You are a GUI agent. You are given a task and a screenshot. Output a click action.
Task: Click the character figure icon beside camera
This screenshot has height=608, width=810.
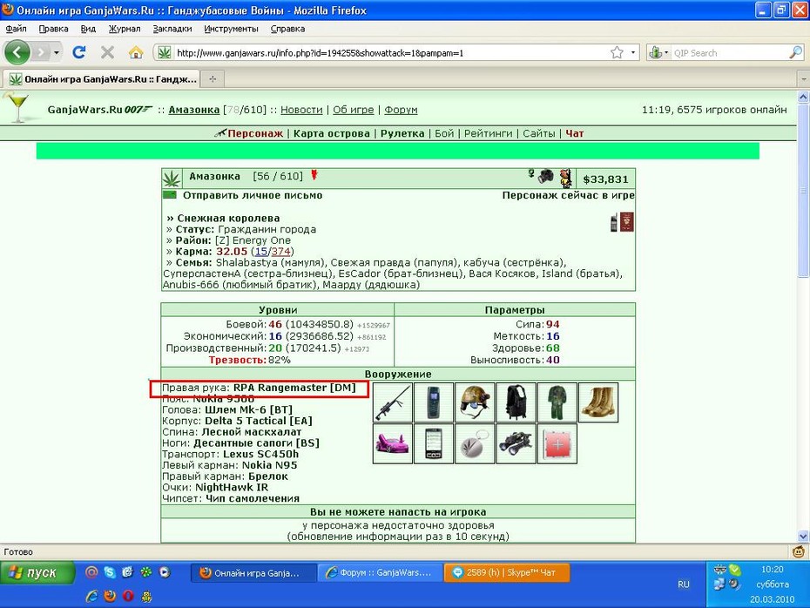point(566,177)
